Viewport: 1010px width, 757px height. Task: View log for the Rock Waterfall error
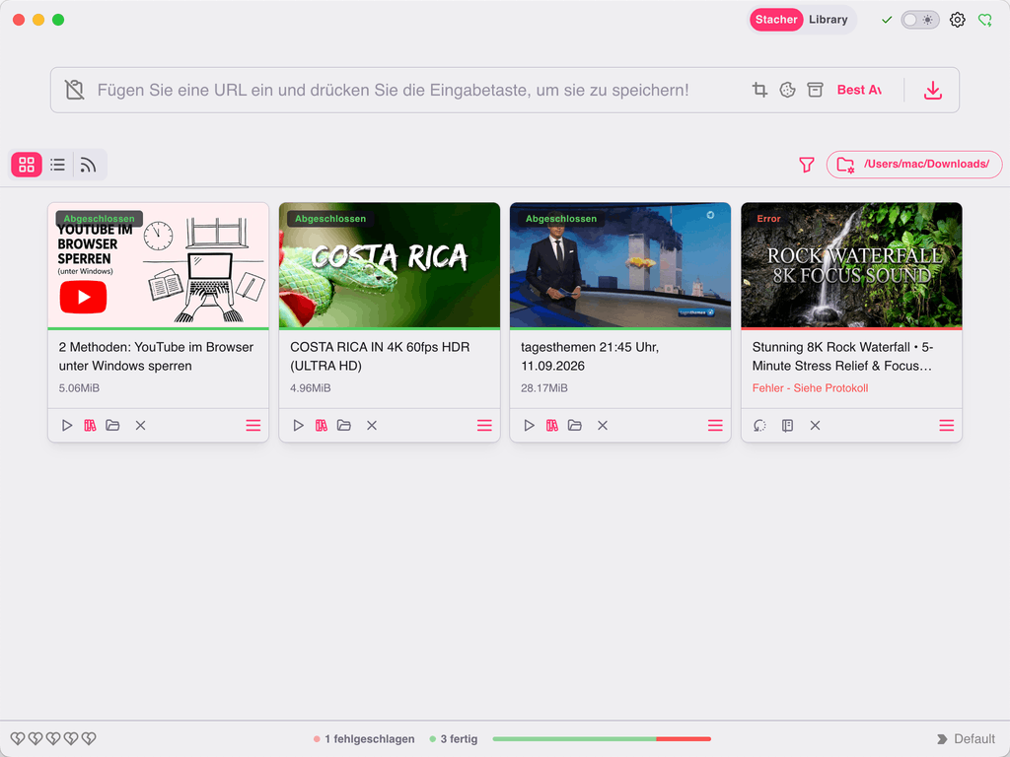[x=787, y=426]
